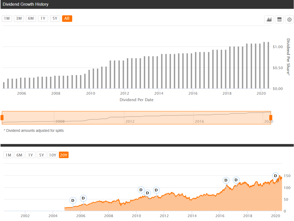The image size is (294, 221).
Task: Click the $0.50 axis label
Action: [278, 68]
